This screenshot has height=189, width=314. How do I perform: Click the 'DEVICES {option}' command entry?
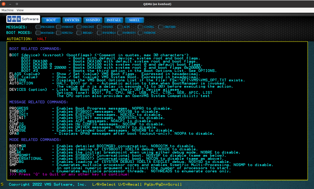pyautogui.click(x=28, y=89)
